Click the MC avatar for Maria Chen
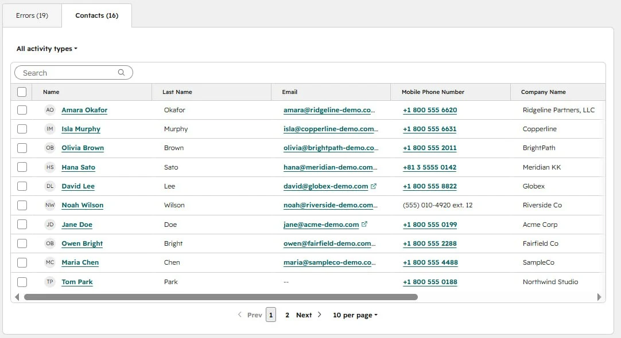 point(50,262)
